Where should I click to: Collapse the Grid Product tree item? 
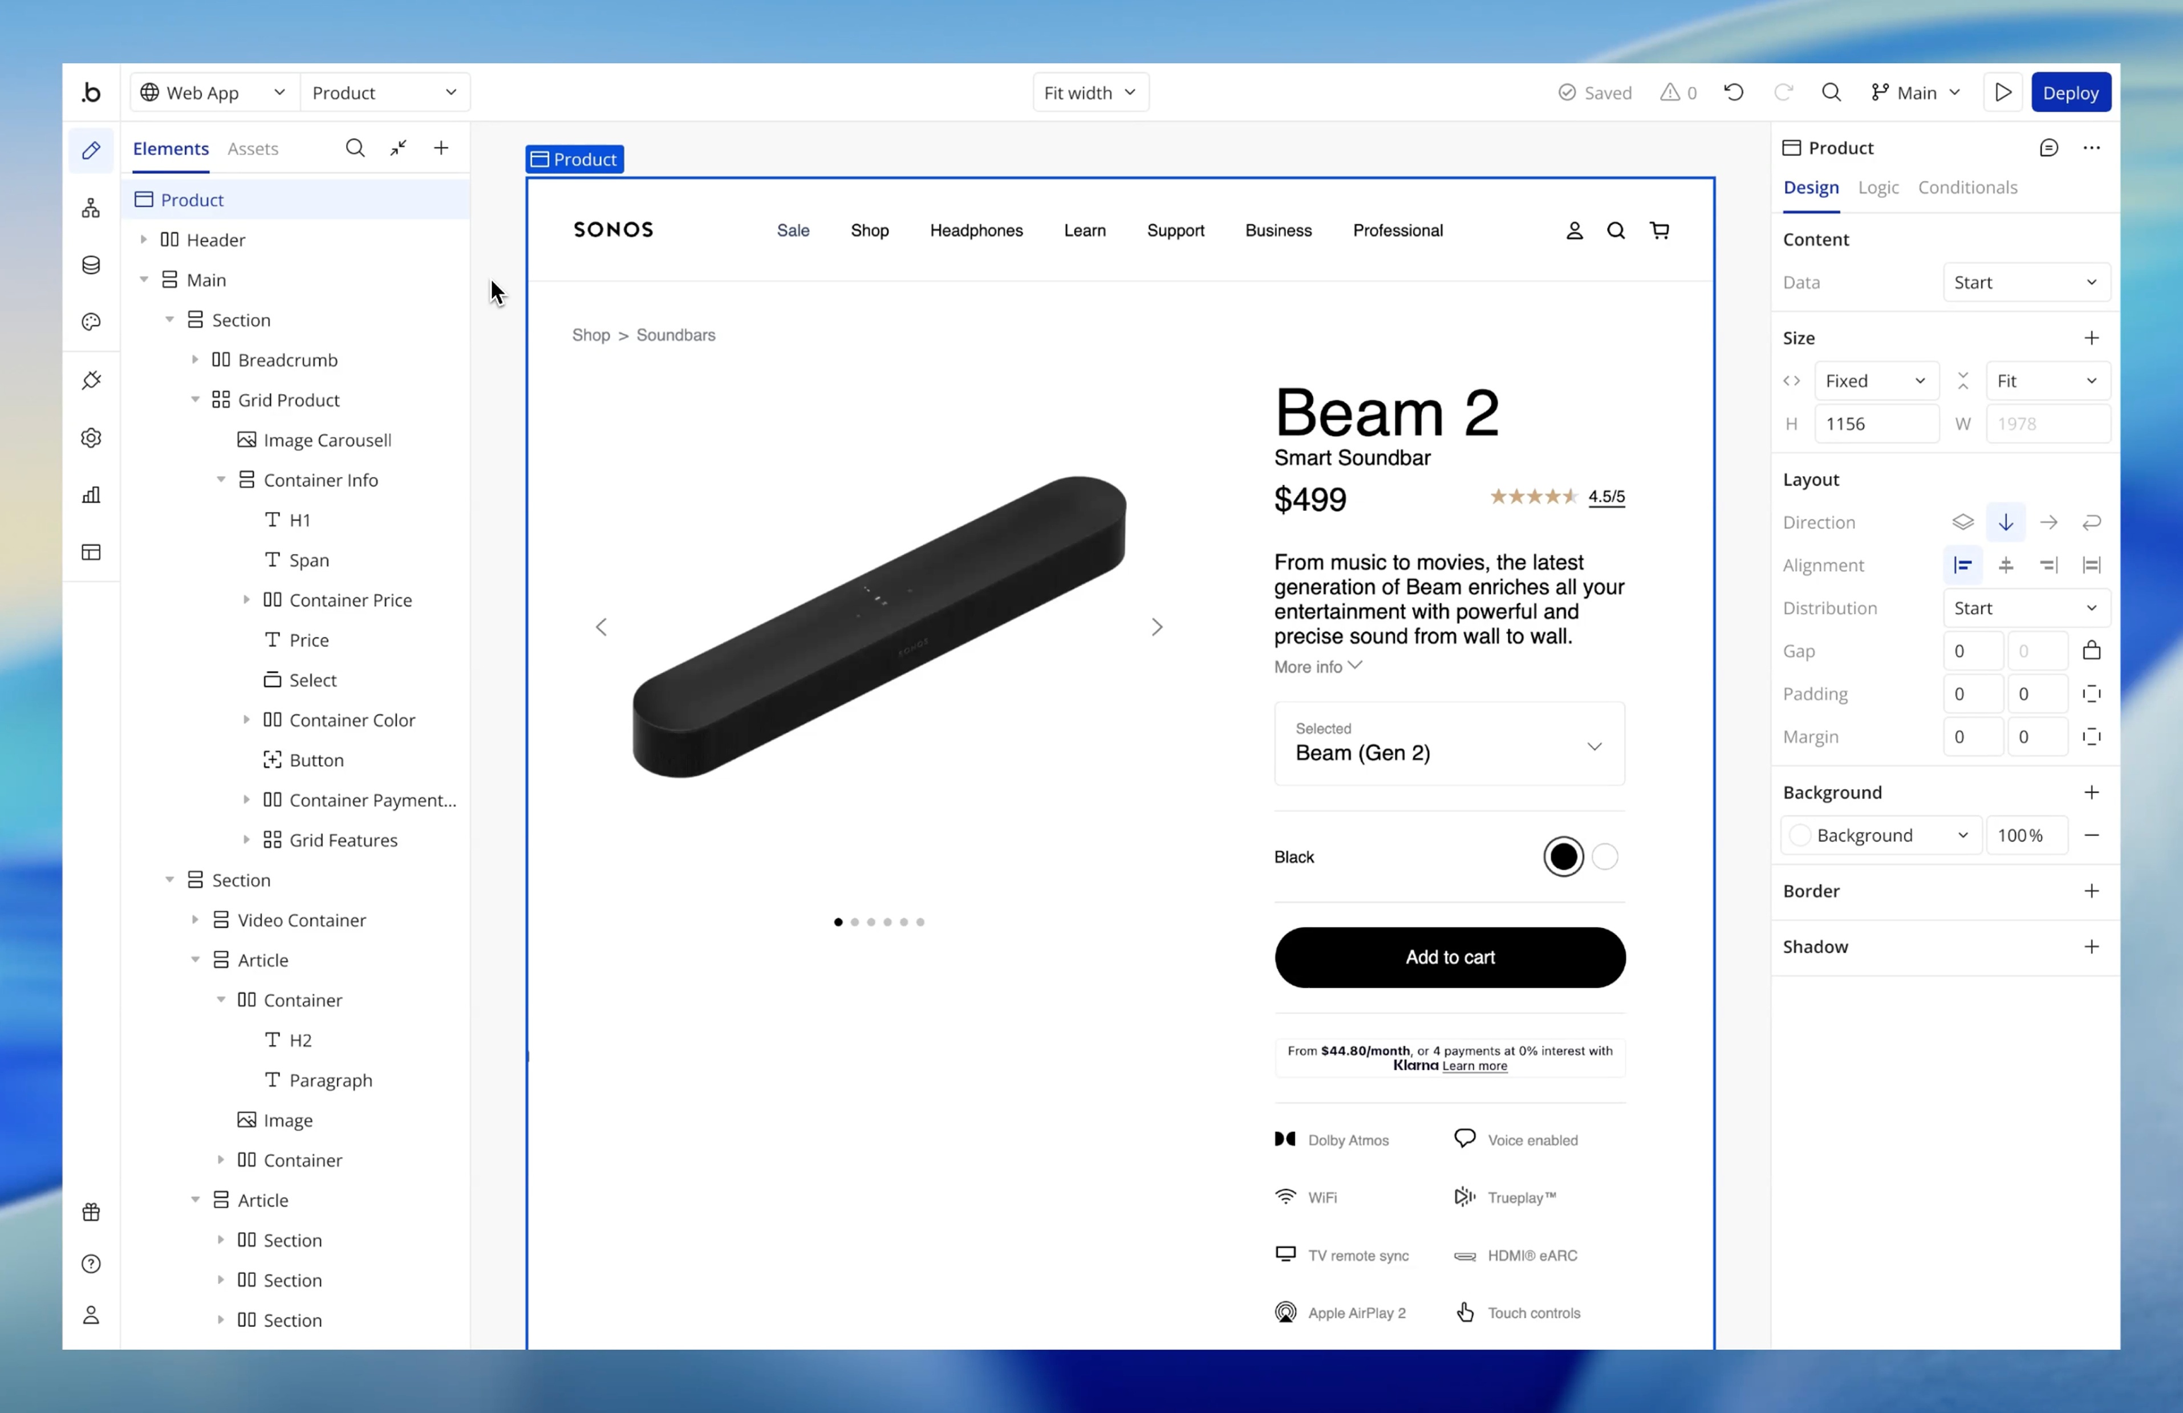click(194, 400)
